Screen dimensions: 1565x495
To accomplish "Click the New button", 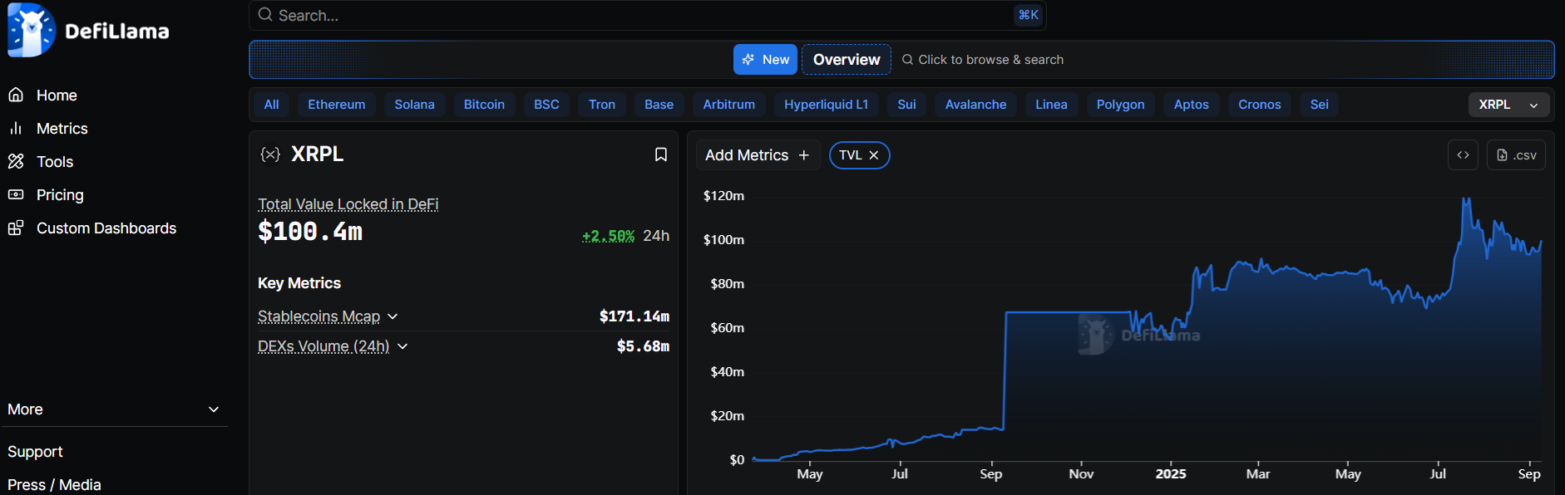I will tap(765, 60).
